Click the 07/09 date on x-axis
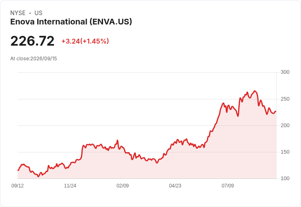 228,185
